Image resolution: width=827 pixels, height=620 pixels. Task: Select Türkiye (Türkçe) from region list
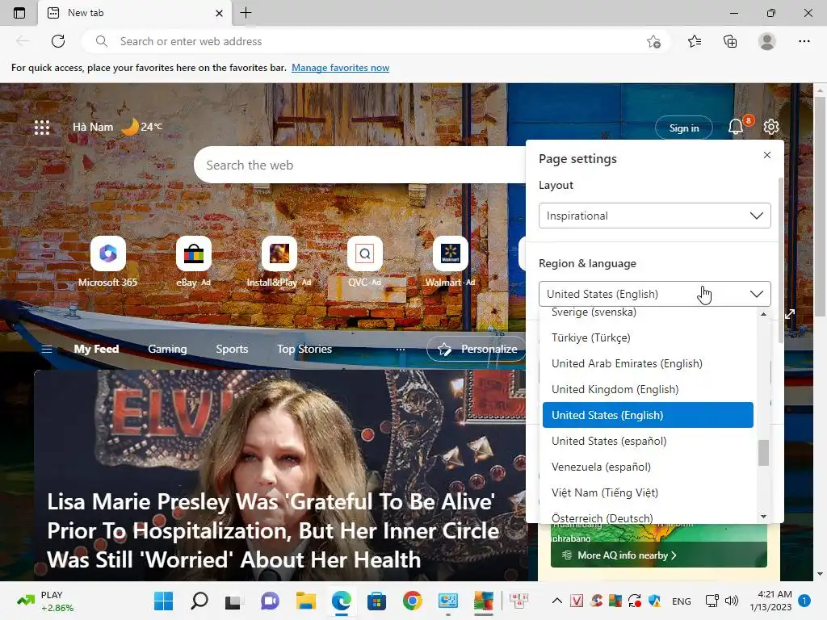648,337
